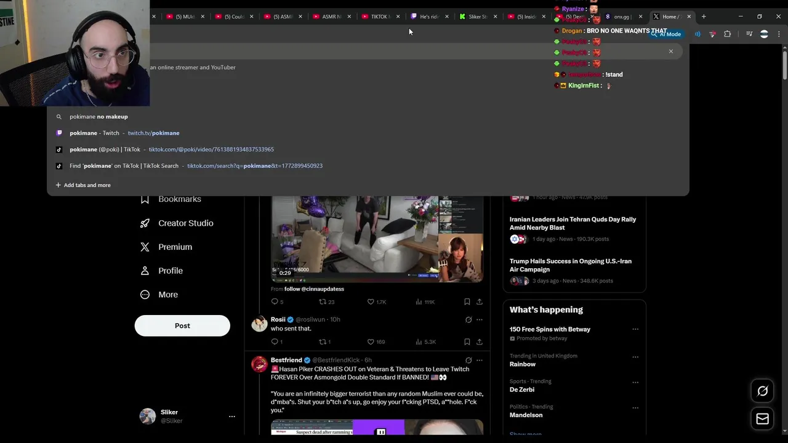788x443 pixels.
Task: Clear the search box X button
Action: pyautogui.click(x=671, y=51)
